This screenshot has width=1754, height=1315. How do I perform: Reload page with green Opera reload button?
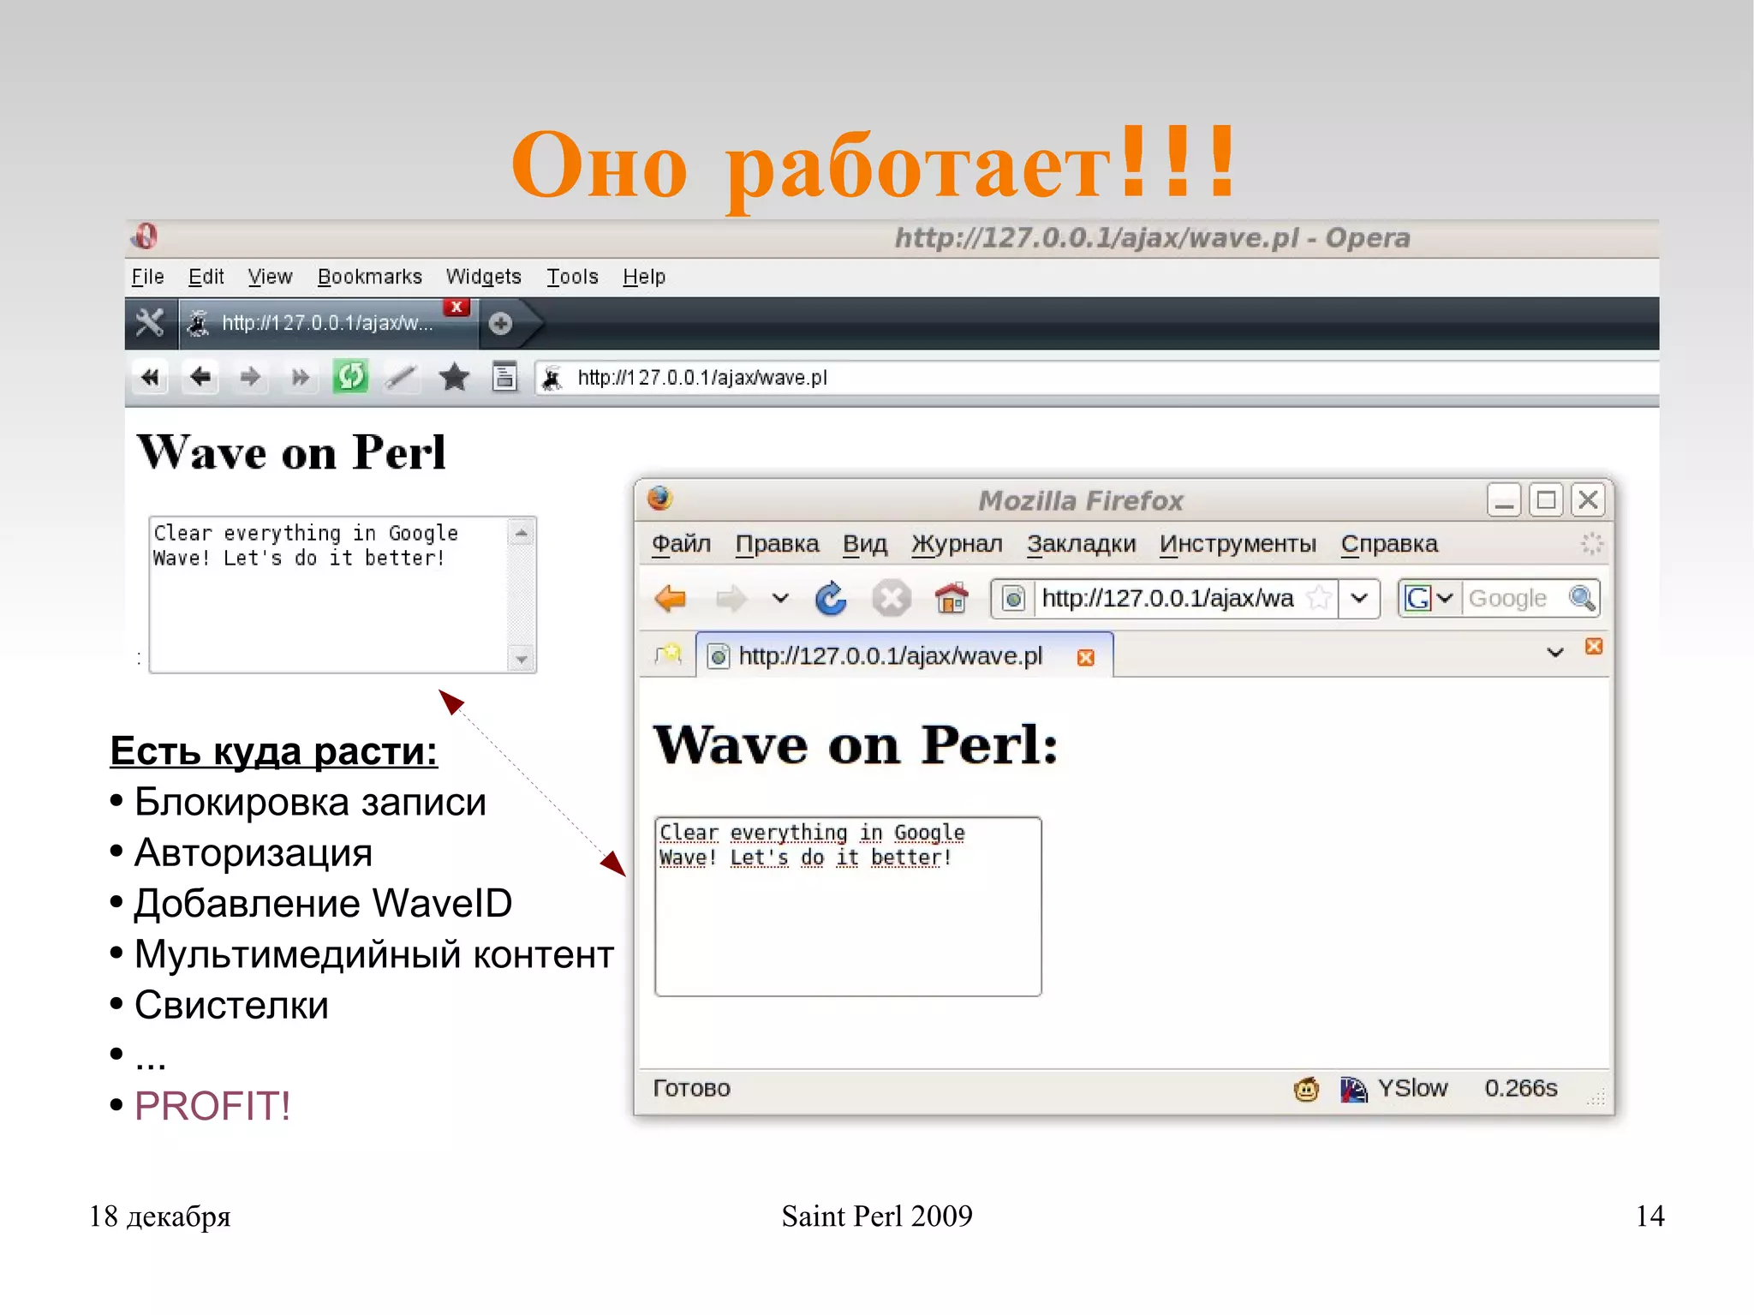(x=350, y=376)
